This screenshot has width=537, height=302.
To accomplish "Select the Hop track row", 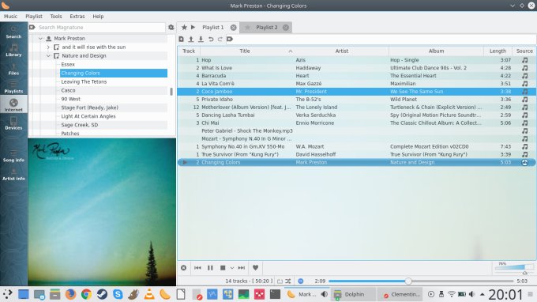I will 356,59.
